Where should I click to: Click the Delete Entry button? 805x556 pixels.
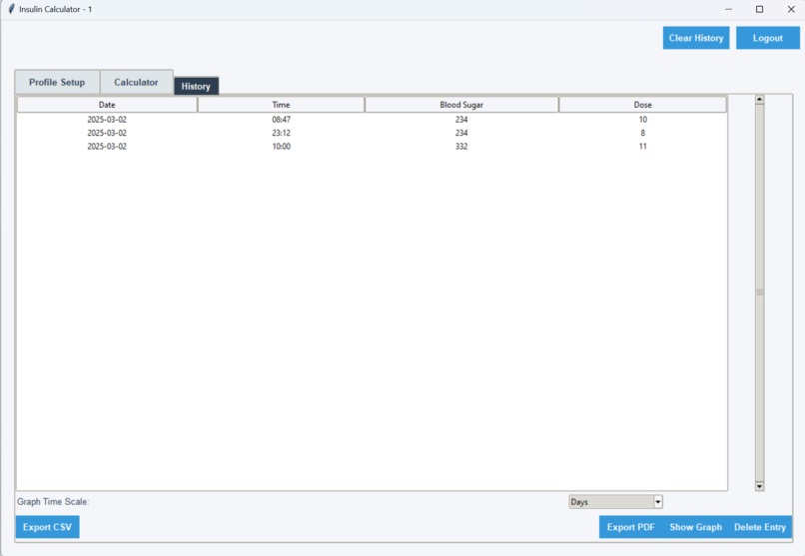point(760,527)
